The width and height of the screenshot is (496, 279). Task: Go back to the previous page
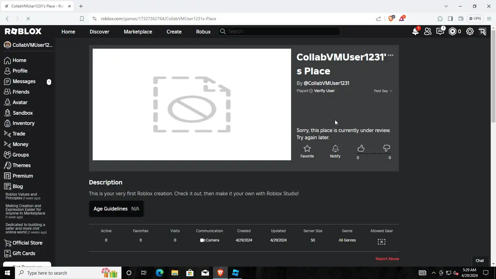pos(7,19)
